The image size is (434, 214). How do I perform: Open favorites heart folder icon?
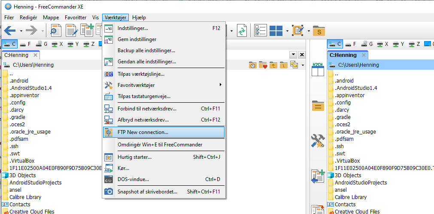[x=263, y=65]
